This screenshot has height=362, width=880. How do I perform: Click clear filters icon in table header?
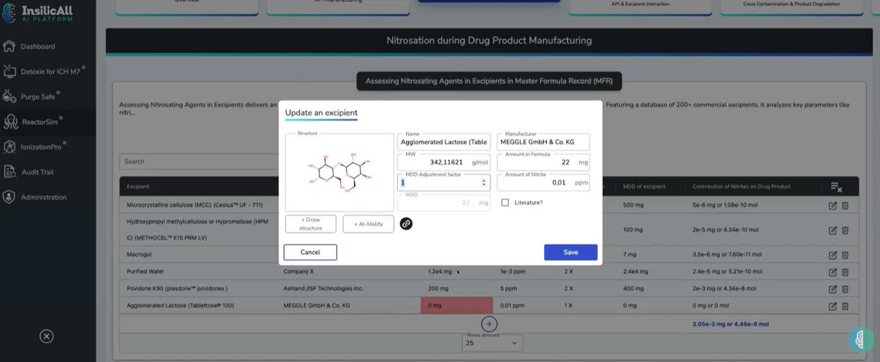coord(836,187)
